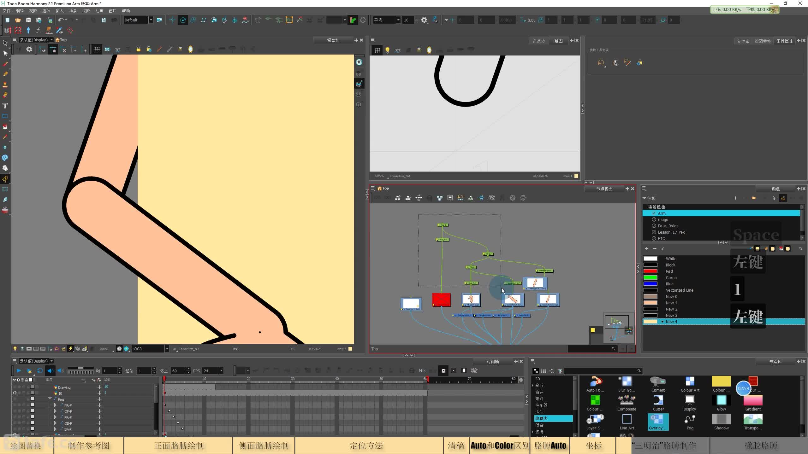Expand the FR-P layer in timeline
The height and width of the screenshot is (454, 808).
tap(55, 405)
